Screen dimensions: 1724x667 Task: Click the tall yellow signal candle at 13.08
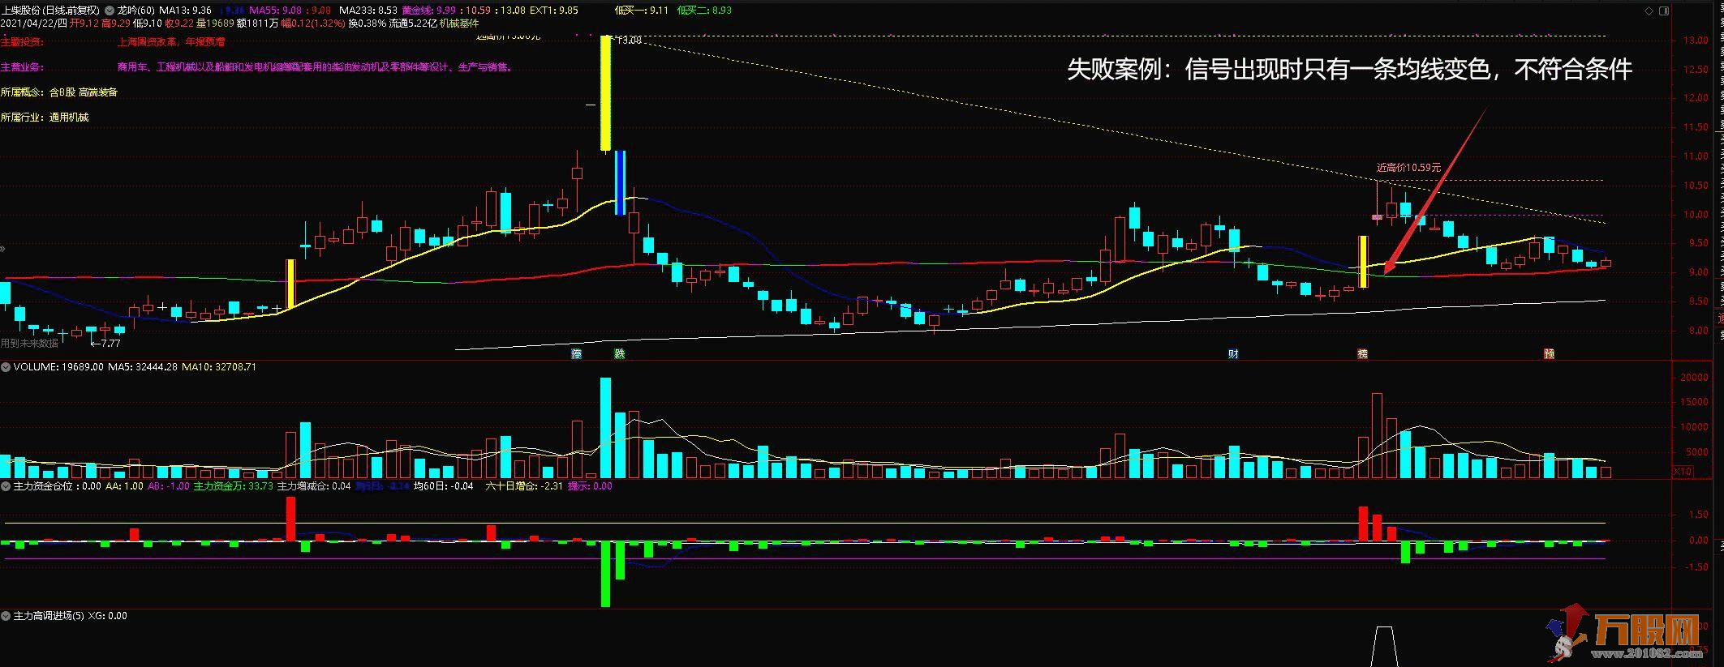pos(605,93)
